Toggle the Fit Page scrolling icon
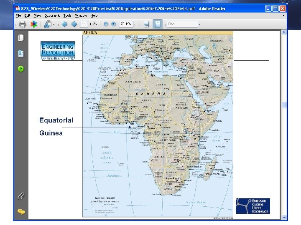 coord(158,24)
